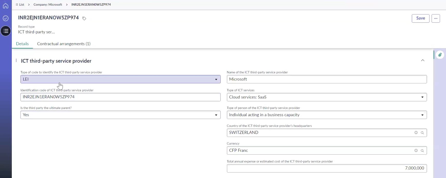Save the record
The image size is (446, 178).
(x=421, y=18)
